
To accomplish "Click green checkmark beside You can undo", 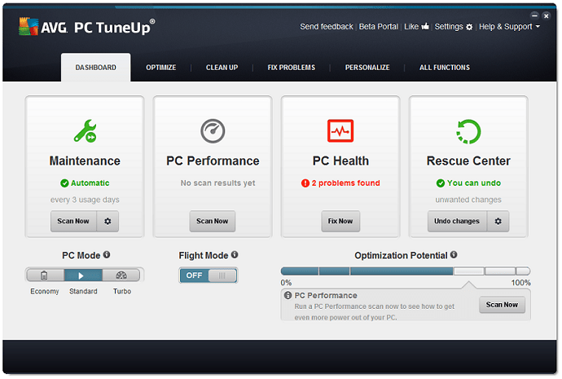I will pyautogui.click(x=441, y=183).
